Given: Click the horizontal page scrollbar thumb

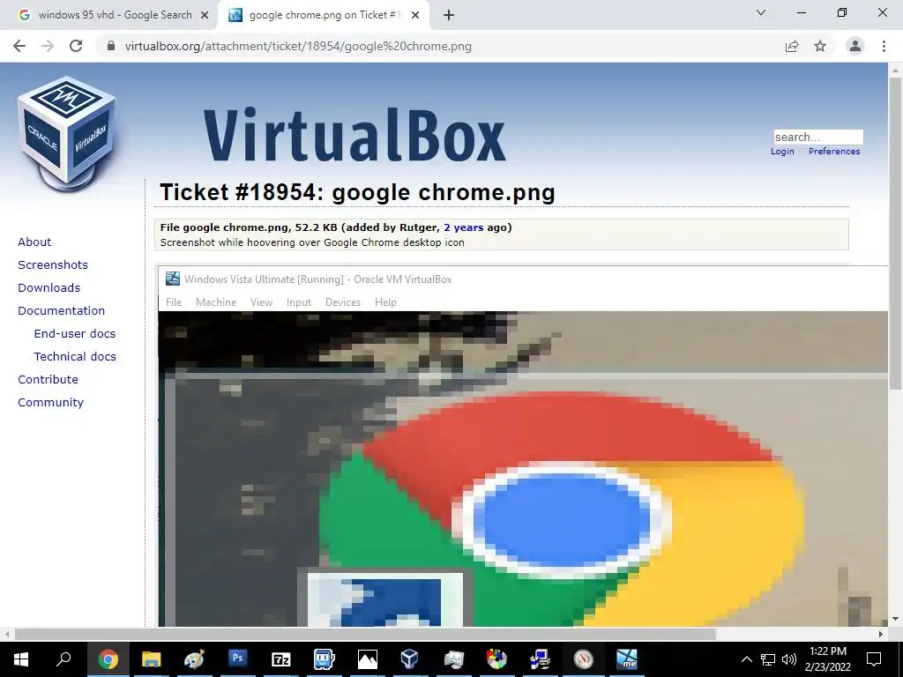Looking at the screenshot, I should point(365,634).
